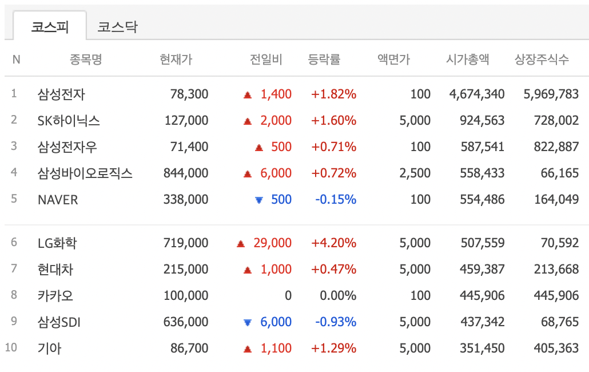Open the LG화학 stock link
589x372 pixels.
[x=57, y=243]
